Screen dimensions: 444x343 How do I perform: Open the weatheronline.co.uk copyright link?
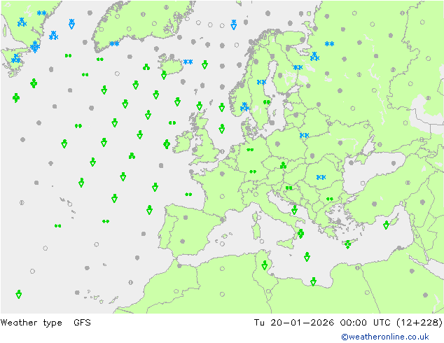[384, 337]
